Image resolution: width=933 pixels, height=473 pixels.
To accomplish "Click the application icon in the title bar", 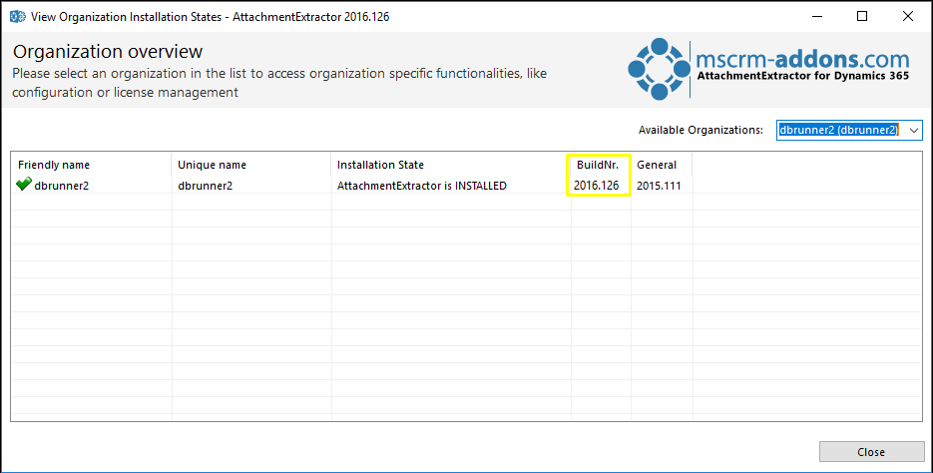I will (17, 17).
